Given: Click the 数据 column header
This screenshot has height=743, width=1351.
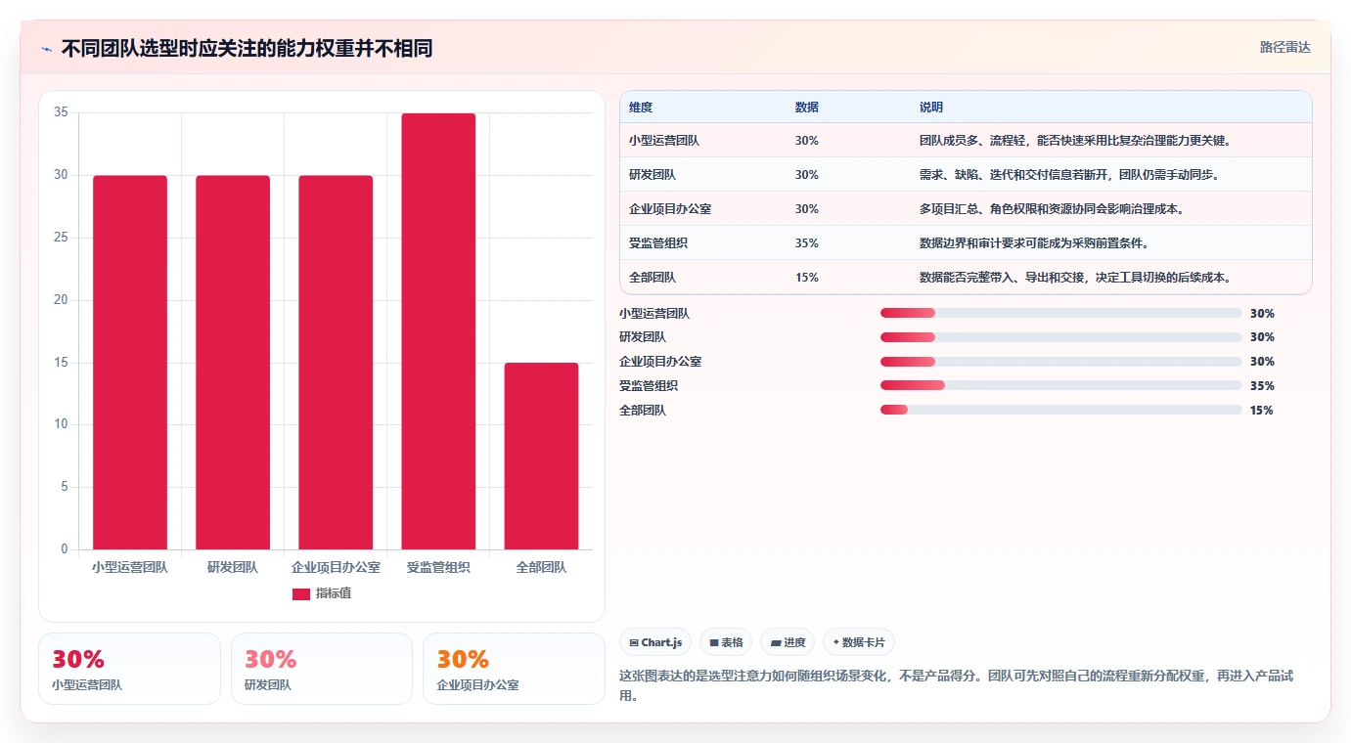Looking at the screenshot, I should click(x=807, y=107).
